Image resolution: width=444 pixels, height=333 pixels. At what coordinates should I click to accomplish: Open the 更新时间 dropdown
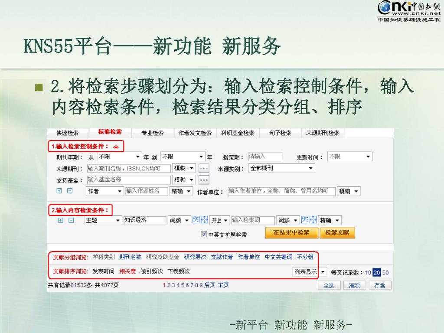pos(350,157)
